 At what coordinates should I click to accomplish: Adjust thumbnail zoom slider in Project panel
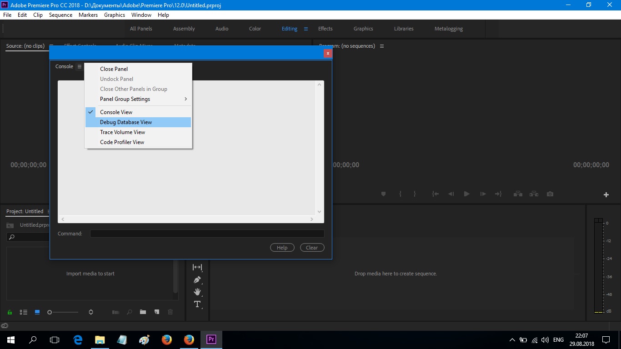pos(63,312)
